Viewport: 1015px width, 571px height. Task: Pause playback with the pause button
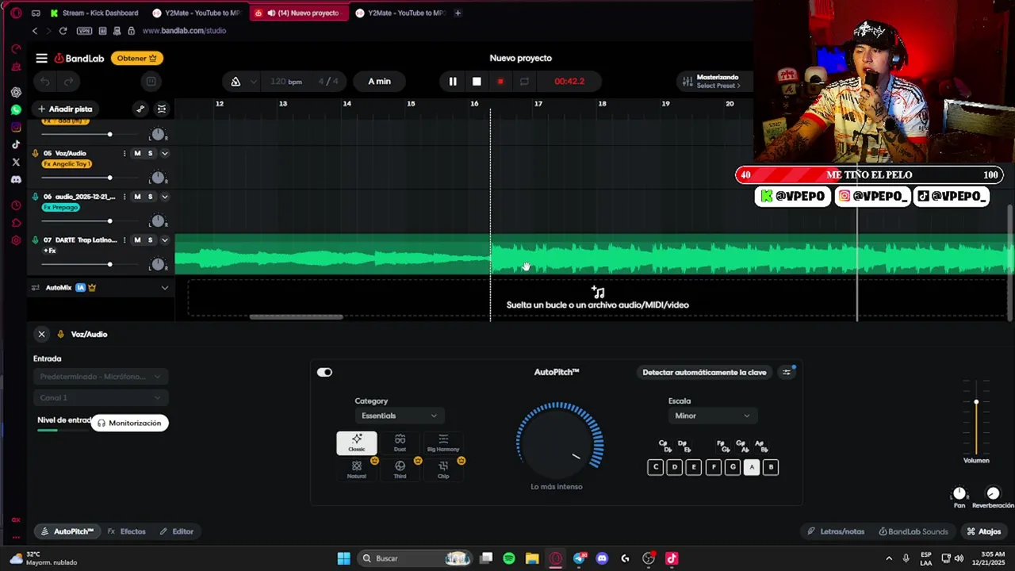pos(453,81)
